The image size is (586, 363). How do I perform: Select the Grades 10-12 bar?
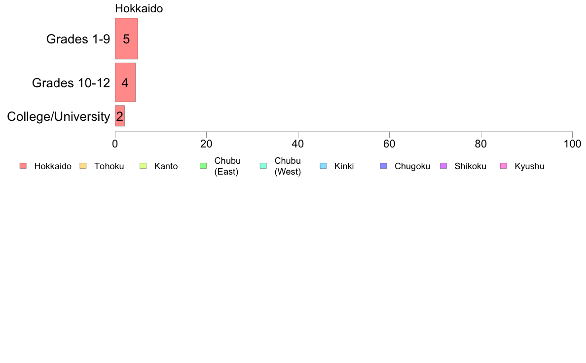tap(125, 82)
